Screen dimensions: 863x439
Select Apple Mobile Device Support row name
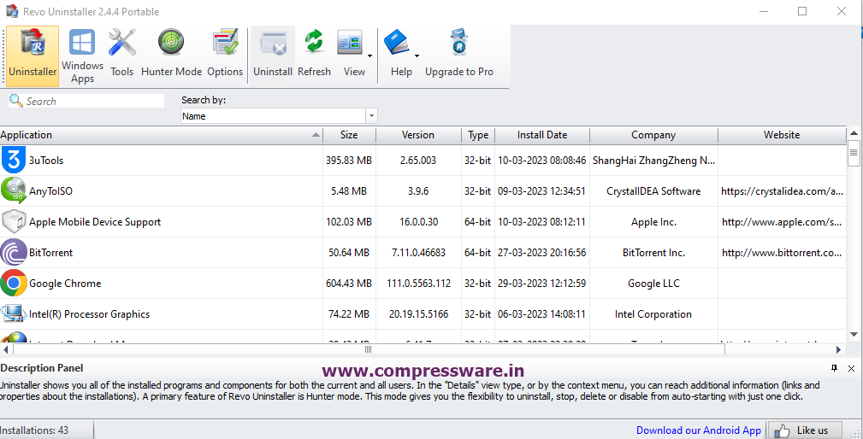95,222
